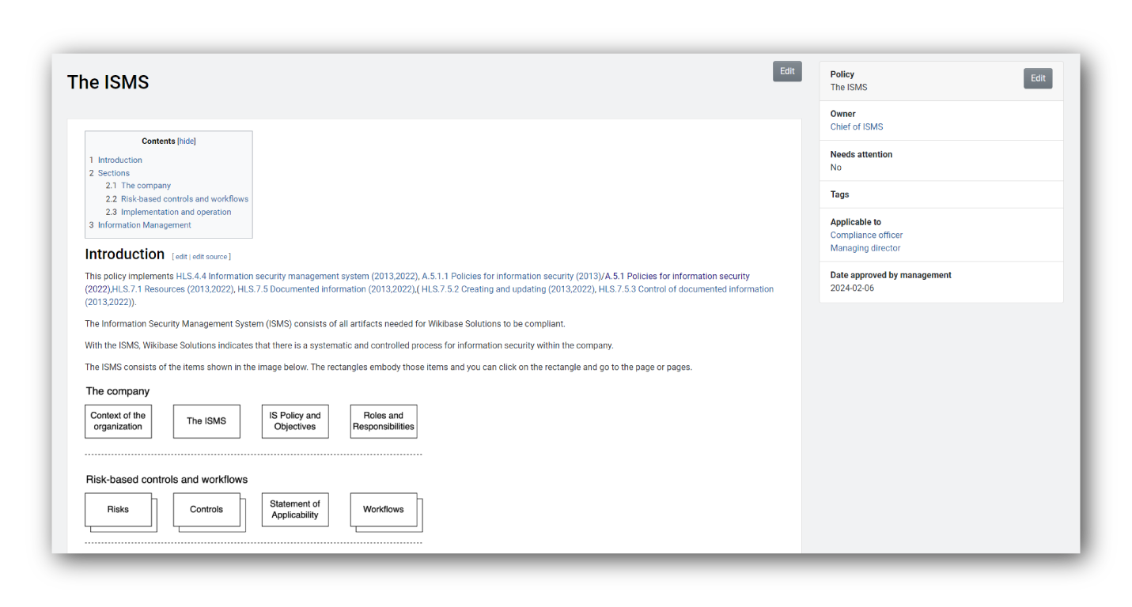Click the Edit button in the Policy sidebar

1038,78
